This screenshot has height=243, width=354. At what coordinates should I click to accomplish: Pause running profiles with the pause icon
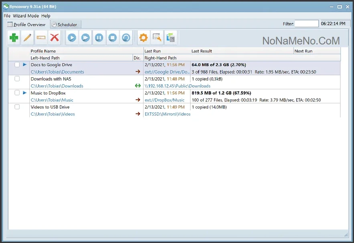(x=99, y=38)
